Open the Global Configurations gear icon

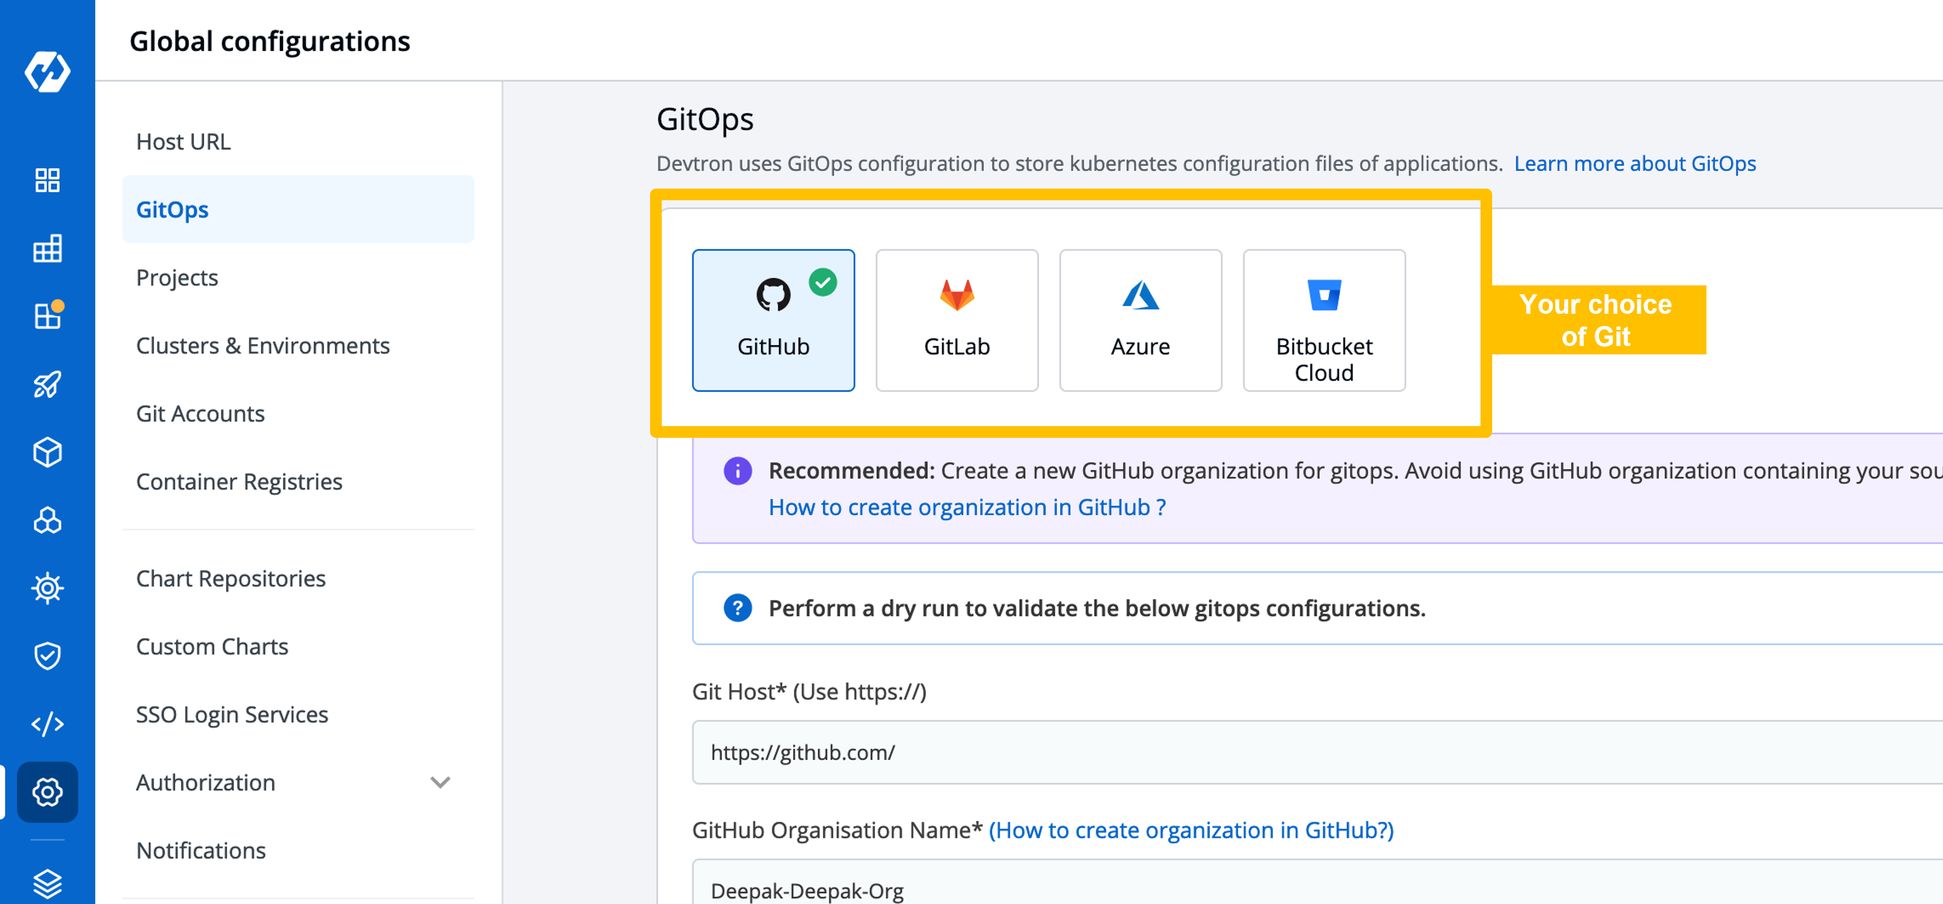tap(47, 792)
